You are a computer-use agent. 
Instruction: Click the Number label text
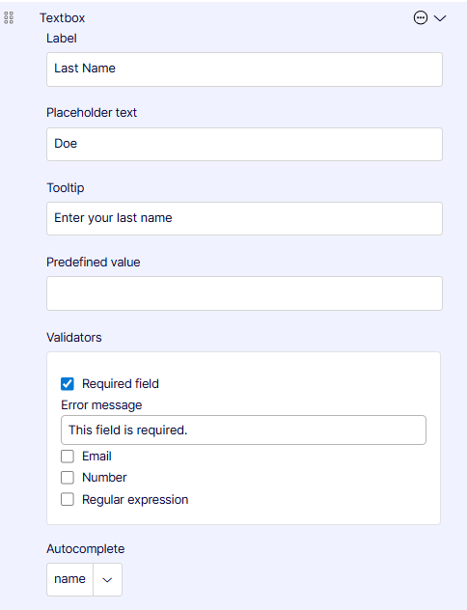[104, 478]
